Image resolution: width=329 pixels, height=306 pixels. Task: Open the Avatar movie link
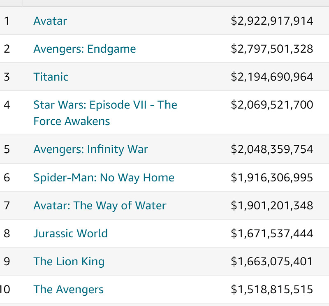tap(50, 21)
